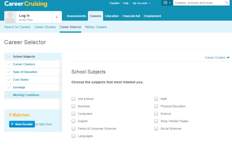Screen dimensions: 232x145
Task: Select Core Tasks in the sidebar
Action: [33, 80]
